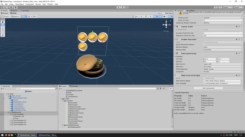Click Dynamic Pixels Per Unit field
This screenshot has width=245, height=137.
223,33
